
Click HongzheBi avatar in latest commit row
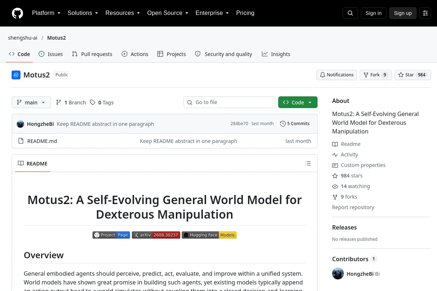click(20, 124)
